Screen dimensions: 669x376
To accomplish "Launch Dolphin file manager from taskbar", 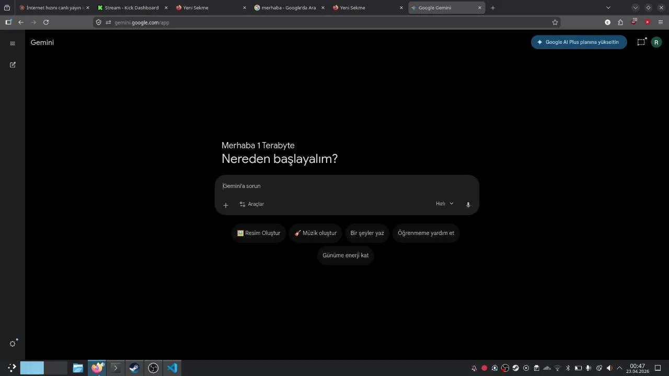I will tap(78, 368).
